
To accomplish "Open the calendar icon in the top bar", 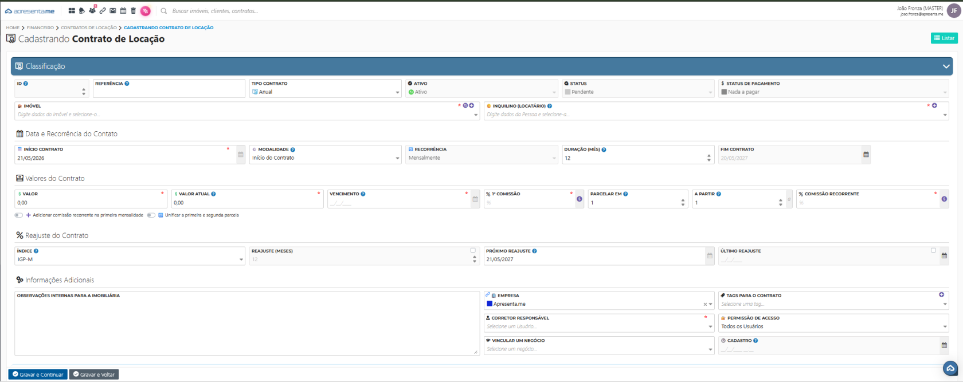I will (123, 11).
